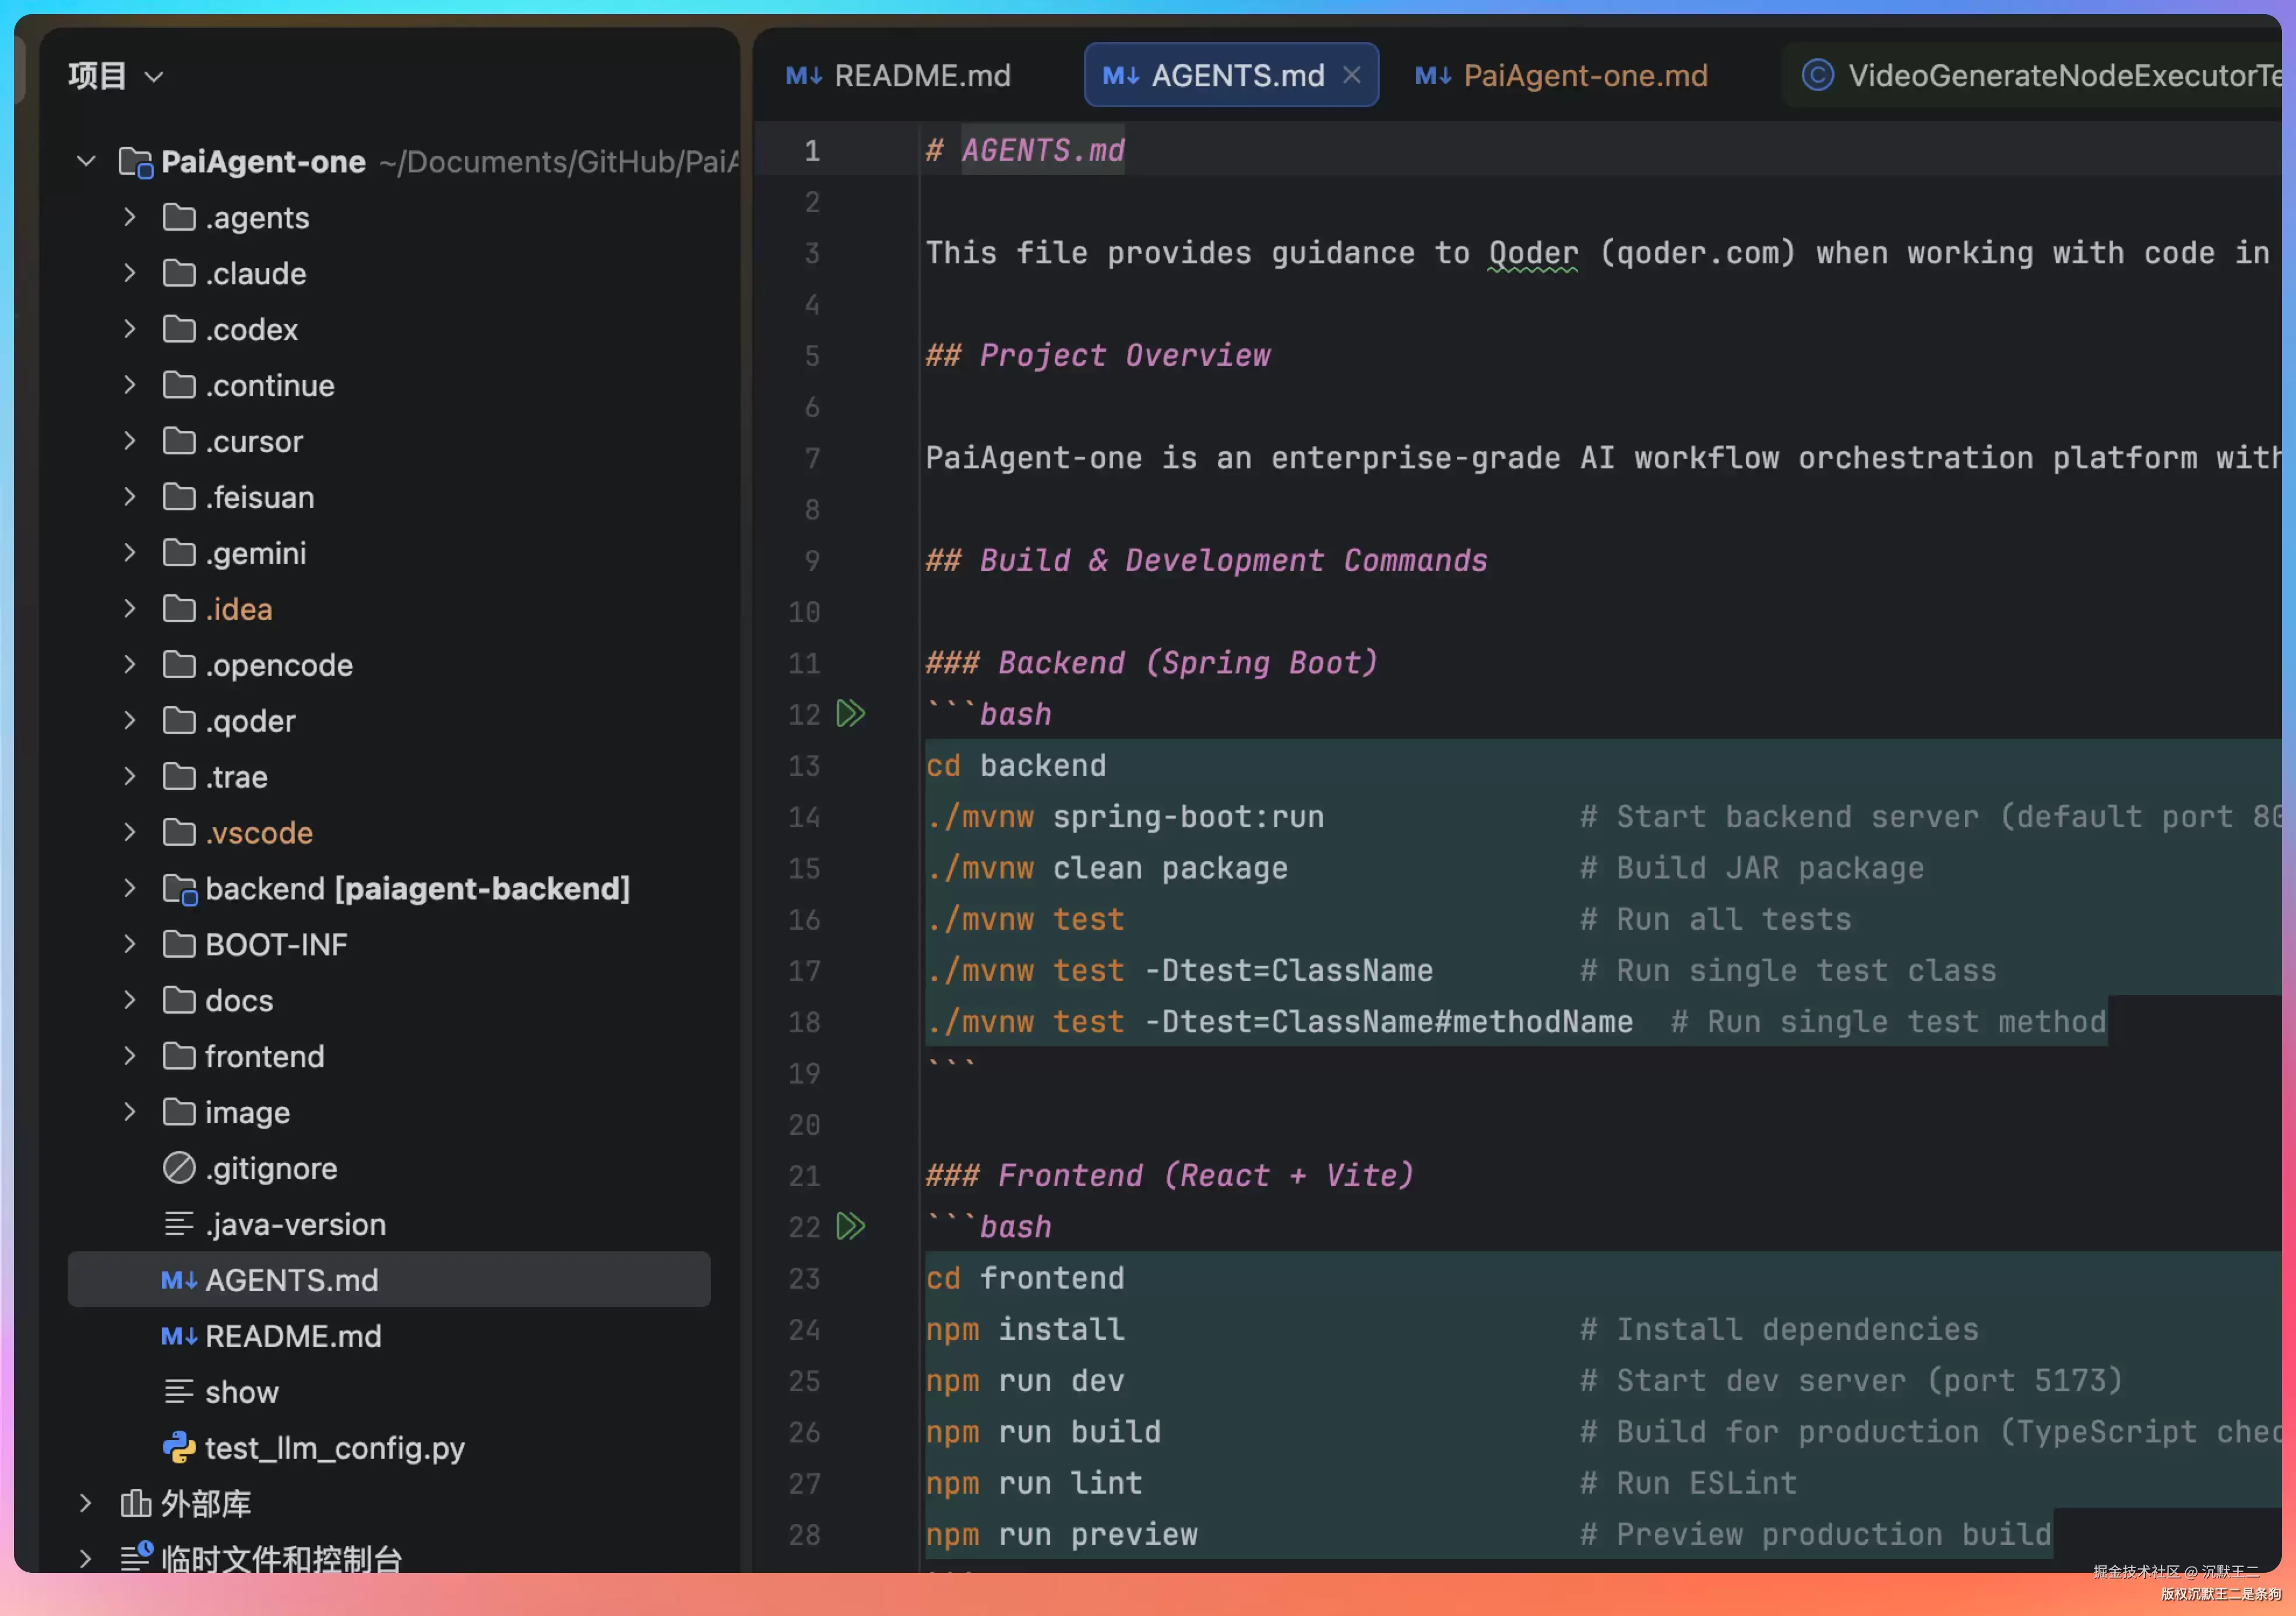2296x1616 pixels.
Task: Click the .codex folder icon
Action: click(x=179, y=329)
